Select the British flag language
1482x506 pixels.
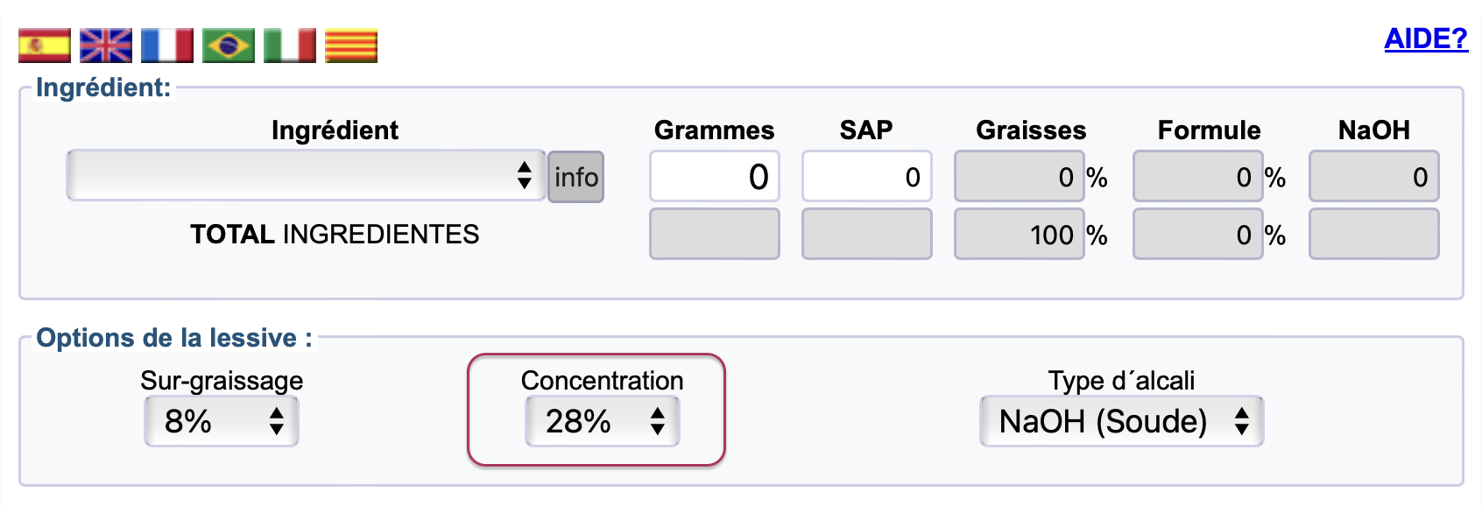[106, 46]
